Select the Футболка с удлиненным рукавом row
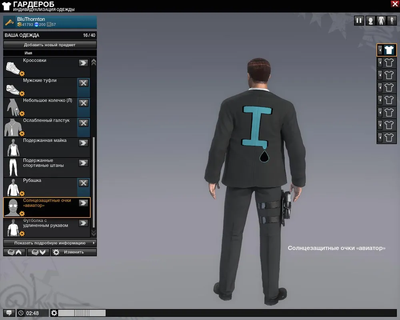400x320 pixels. (x=47, y=227)
